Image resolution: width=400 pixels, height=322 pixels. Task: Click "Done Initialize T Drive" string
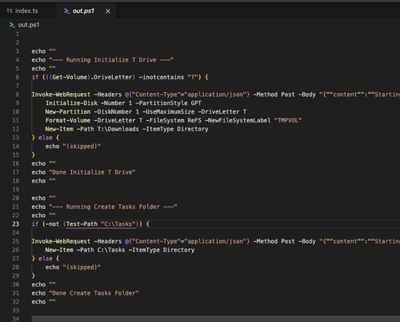[92, 172]
